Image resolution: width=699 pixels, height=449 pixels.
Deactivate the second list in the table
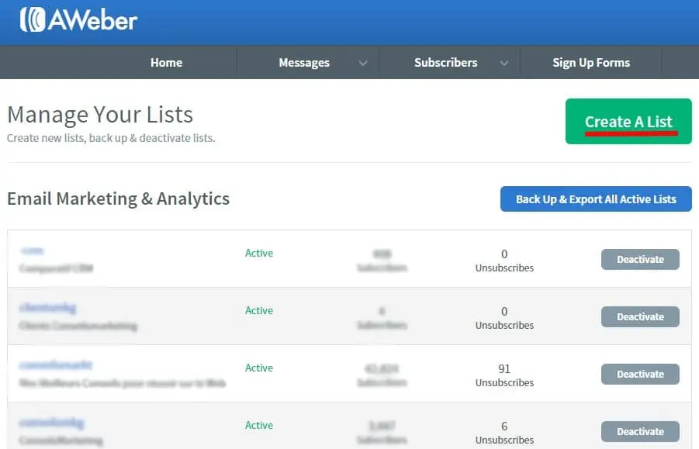(x=640, y=316)
